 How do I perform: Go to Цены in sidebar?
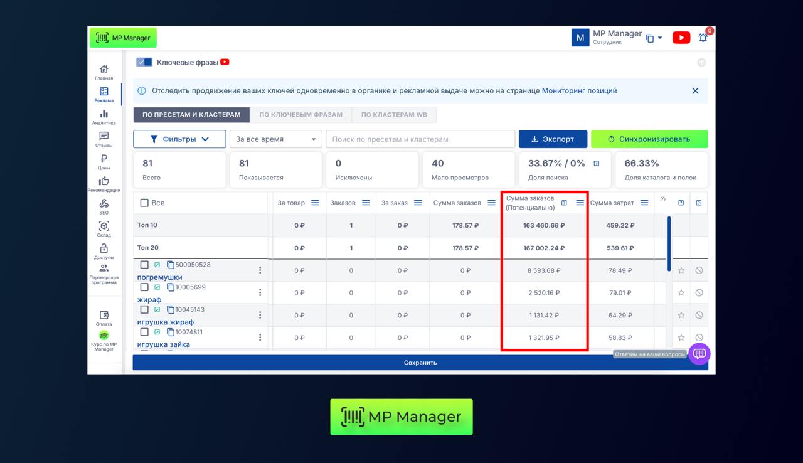click(x=104, y=162)
